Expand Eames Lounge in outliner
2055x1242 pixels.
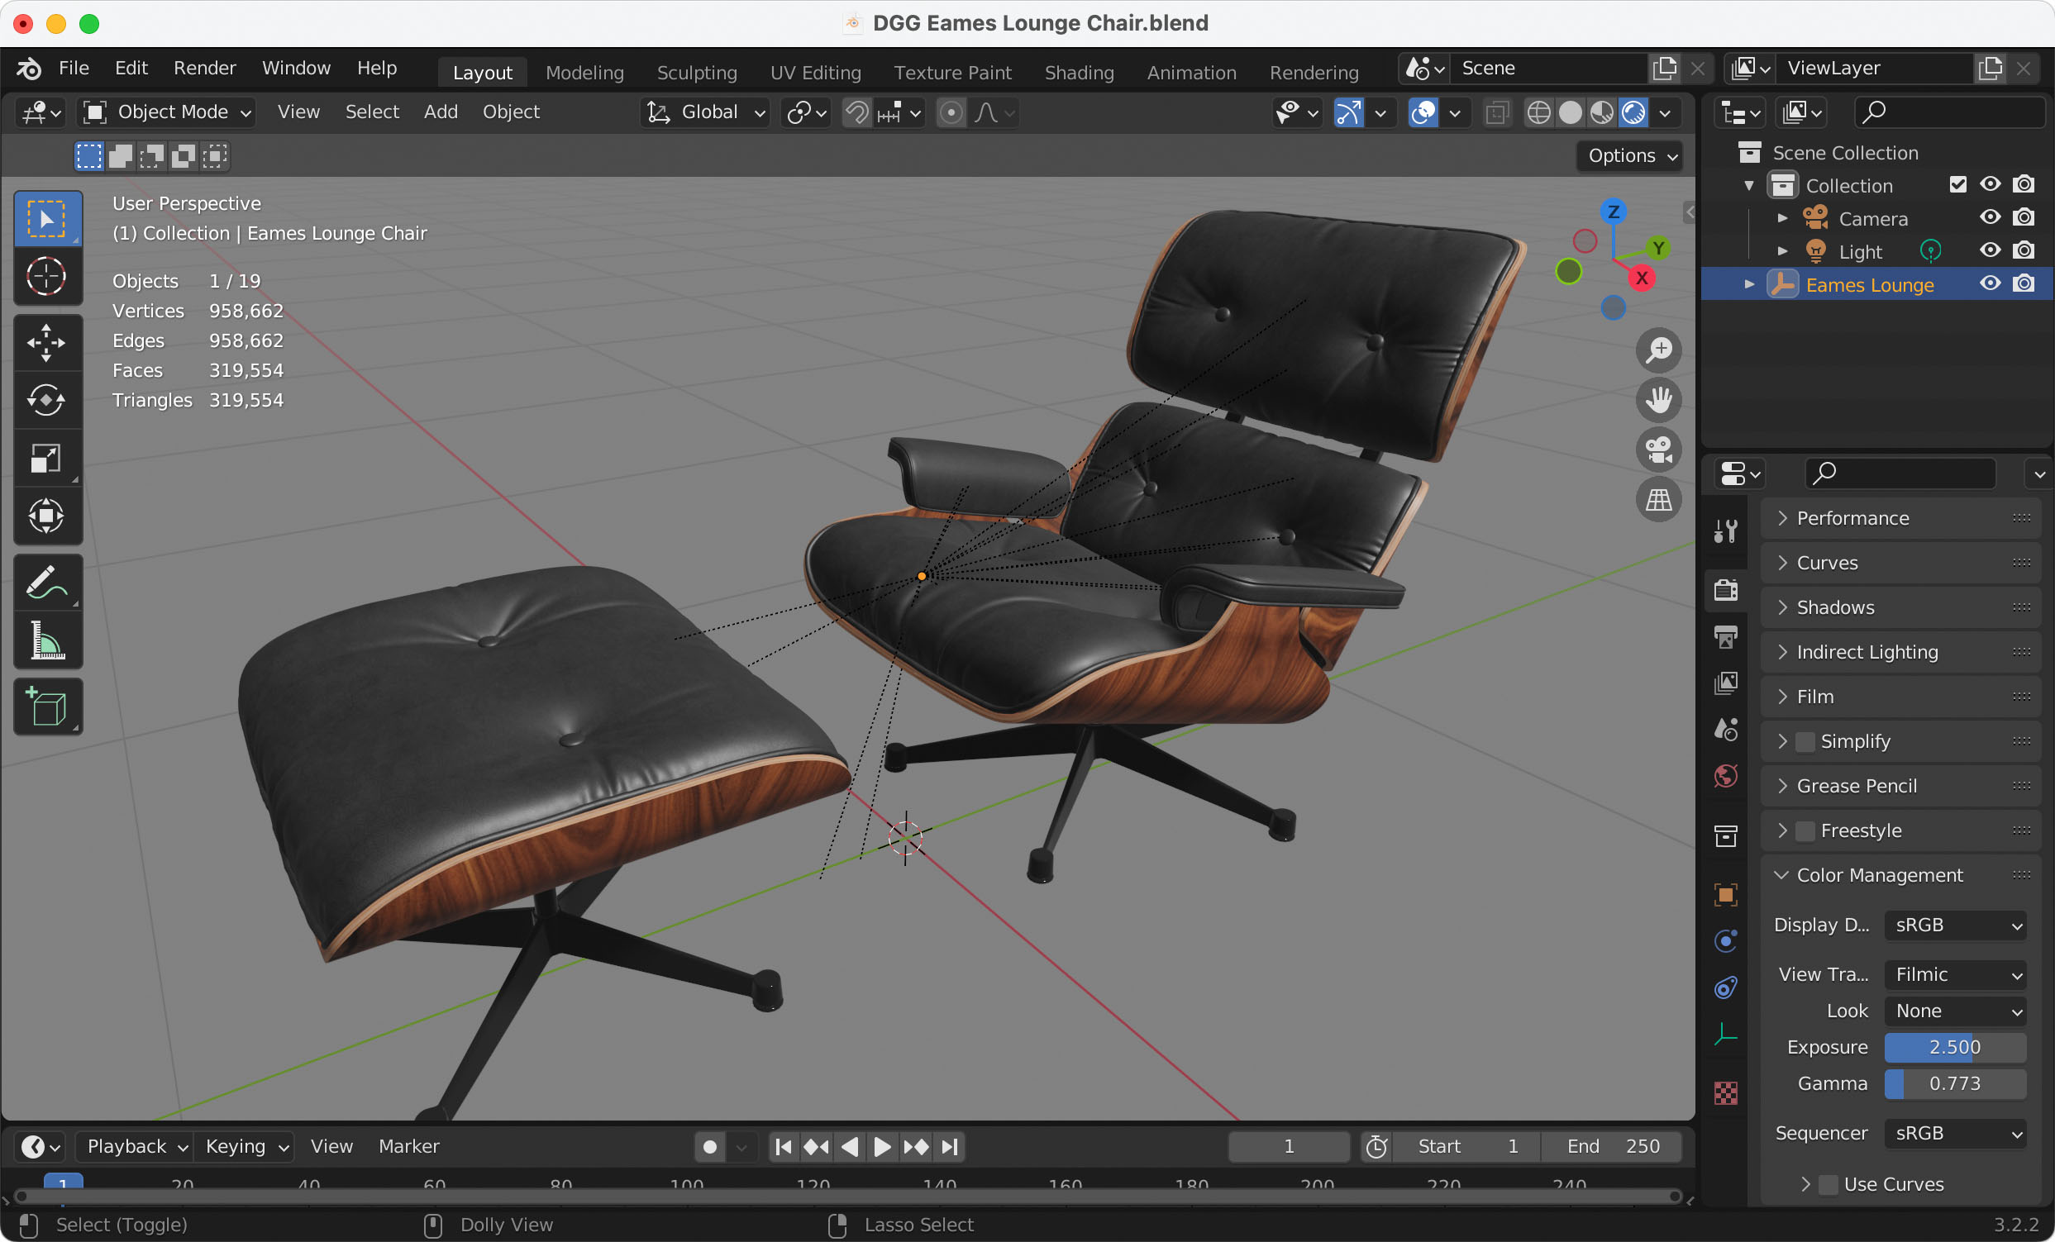coord(1749,284)
